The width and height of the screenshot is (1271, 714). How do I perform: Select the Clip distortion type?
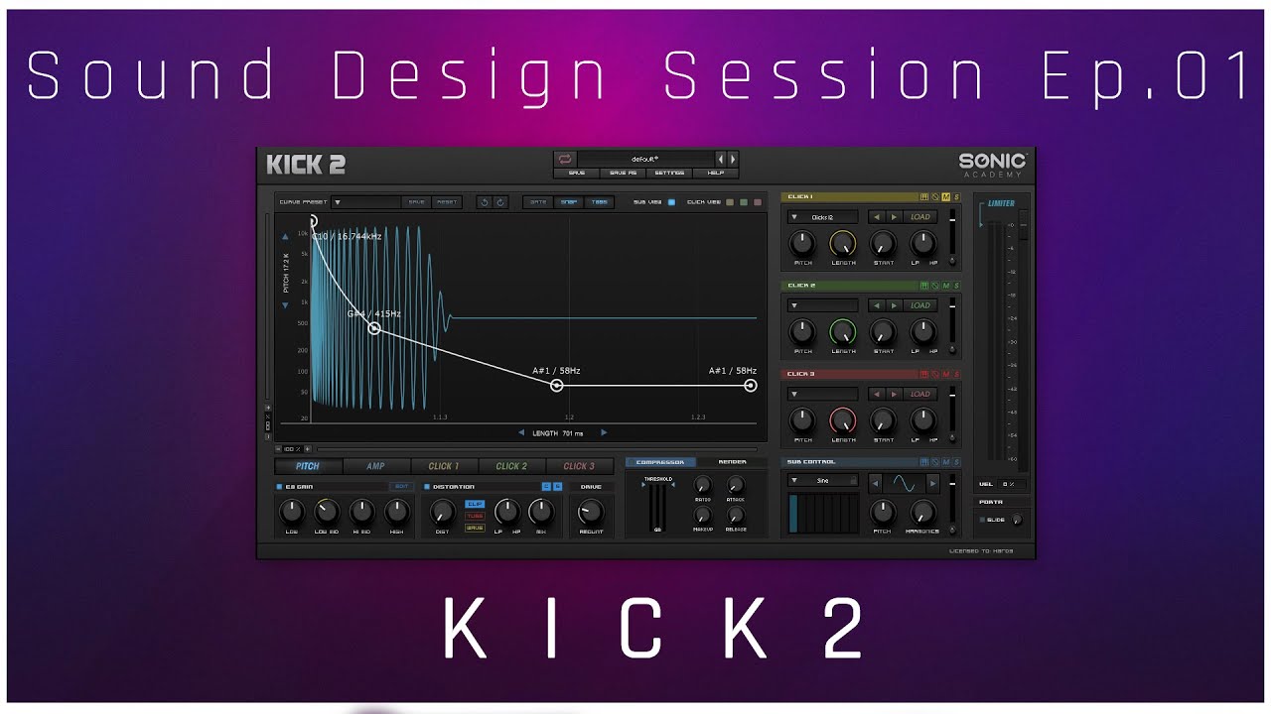pyautogui.click(x=475, y=504)
